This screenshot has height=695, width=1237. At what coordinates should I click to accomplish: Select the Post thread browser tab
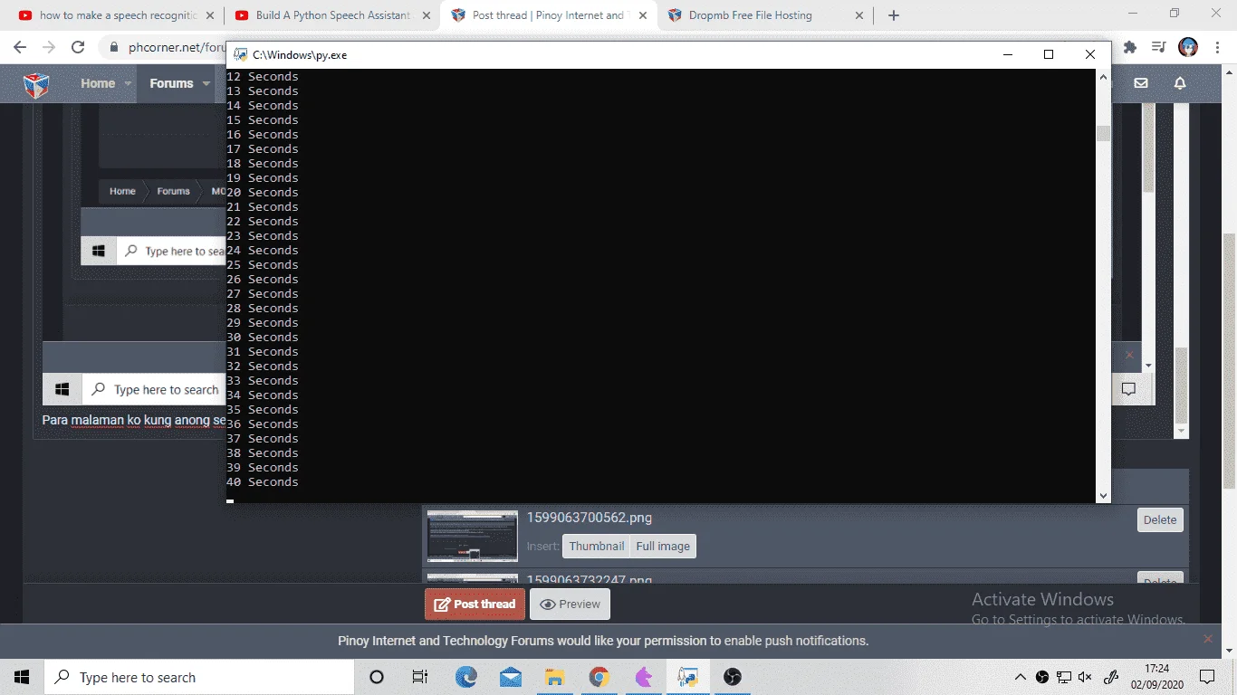pyautogui.click(x=549, y=15)
